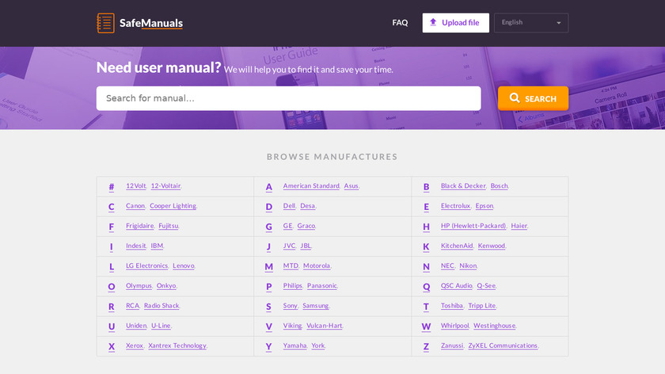Image resolution: width=665 pixels, height=374 pixels.
Task: Open the letter I manufacturers list
Action: pos(111,246)
